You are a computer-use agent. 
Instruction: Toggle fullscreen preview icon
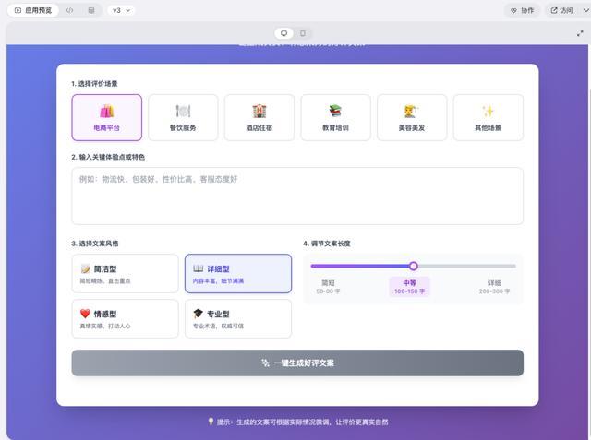pos(580,33)
